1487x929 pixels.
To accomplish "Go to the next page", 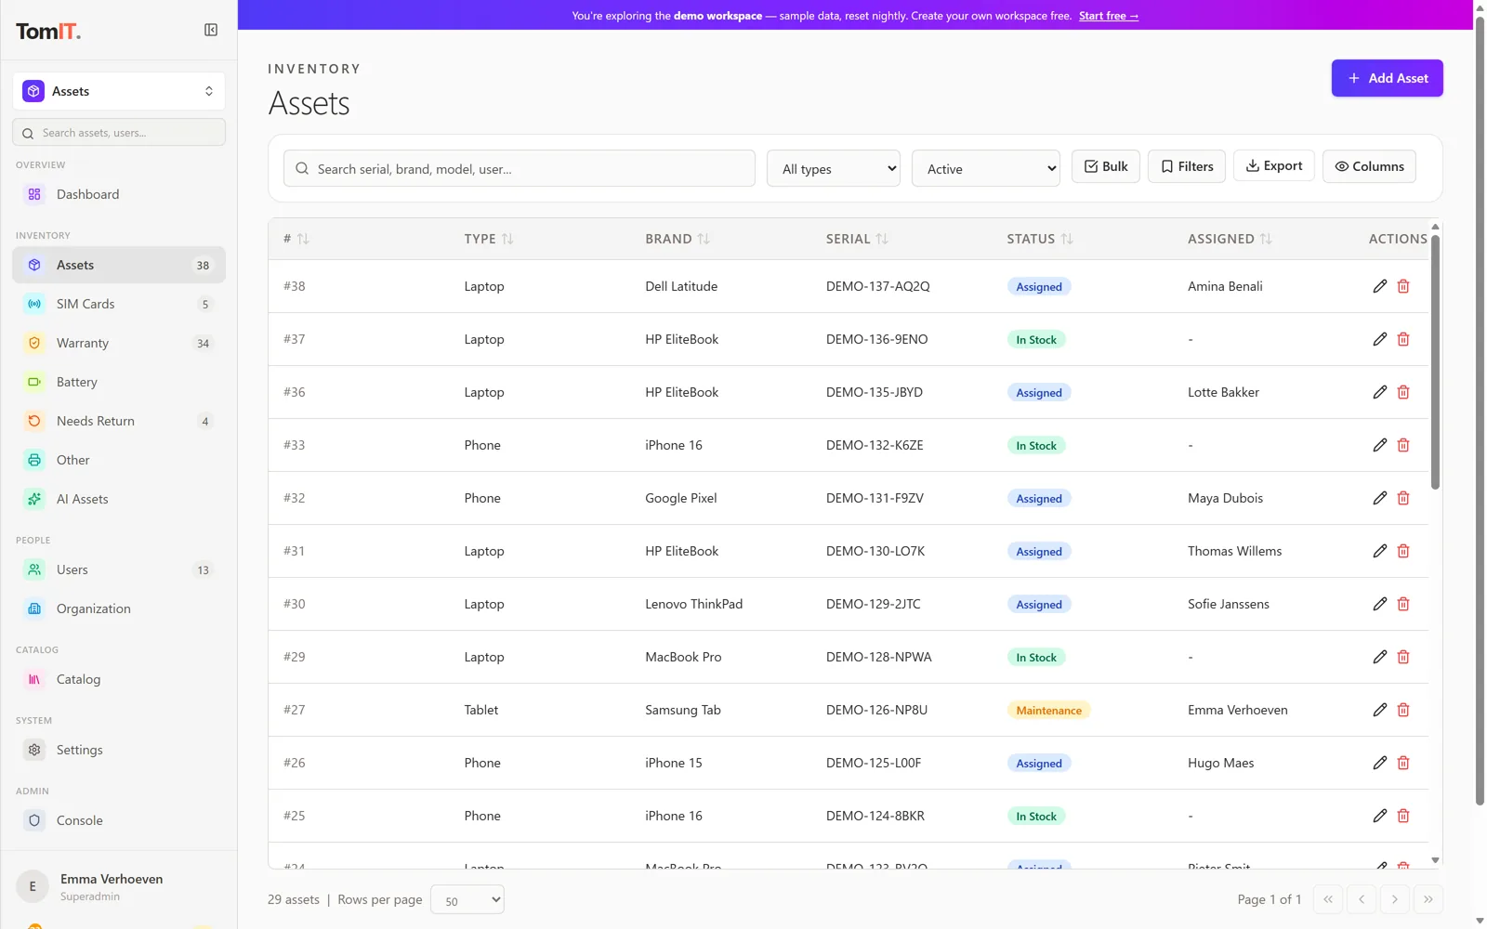I will (1395, 899).
